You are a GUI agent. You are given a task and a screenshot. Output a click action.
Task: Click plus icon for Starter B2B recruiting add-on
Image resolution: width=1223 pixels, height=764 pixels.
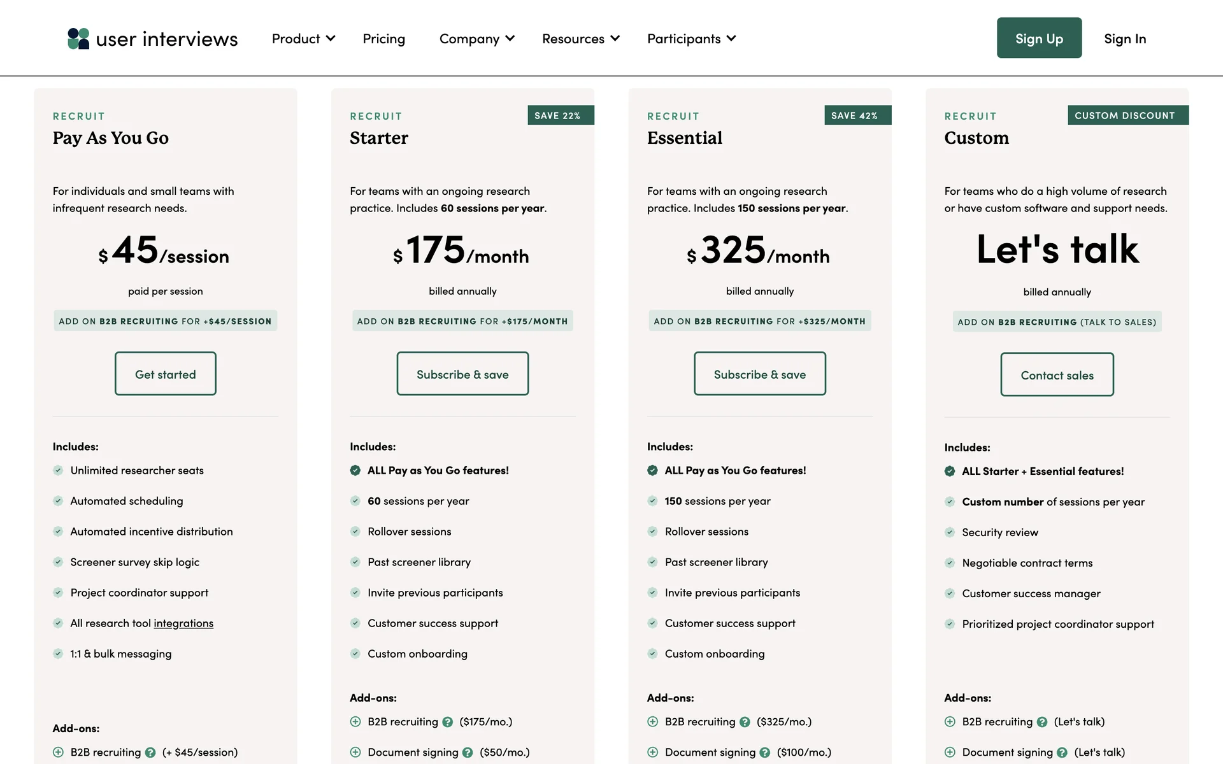(355, 722)
